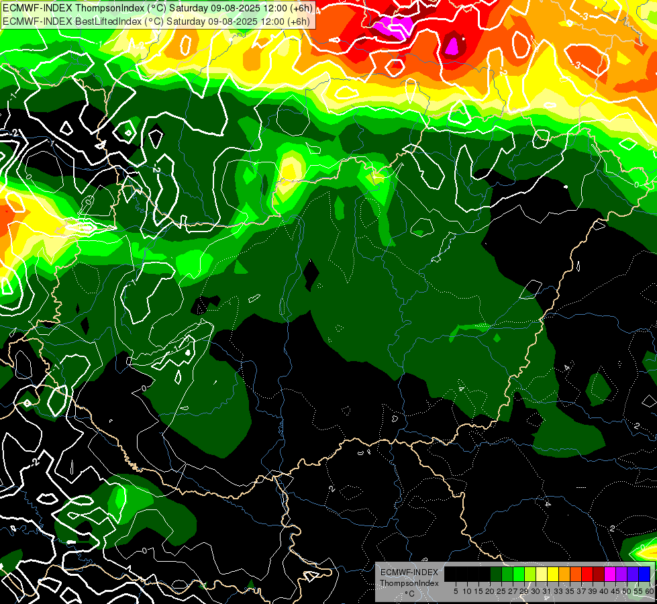
Task: Select the bright green 27–29 legend swatch
Action: pos(519,574)
